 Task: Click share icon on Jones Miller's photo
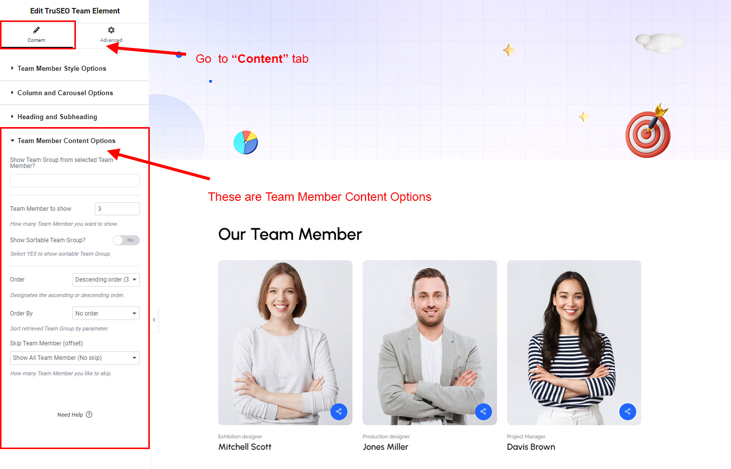(x=483, y=412)
